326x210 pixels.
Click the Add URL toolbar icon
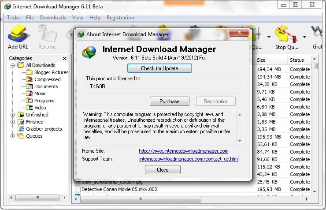[18, 33]
